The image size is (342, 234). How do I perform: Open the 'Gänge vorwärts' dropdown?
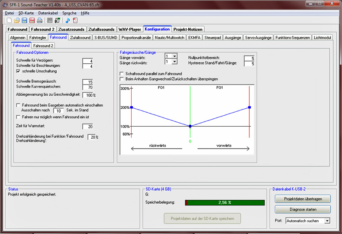[174, 56]
